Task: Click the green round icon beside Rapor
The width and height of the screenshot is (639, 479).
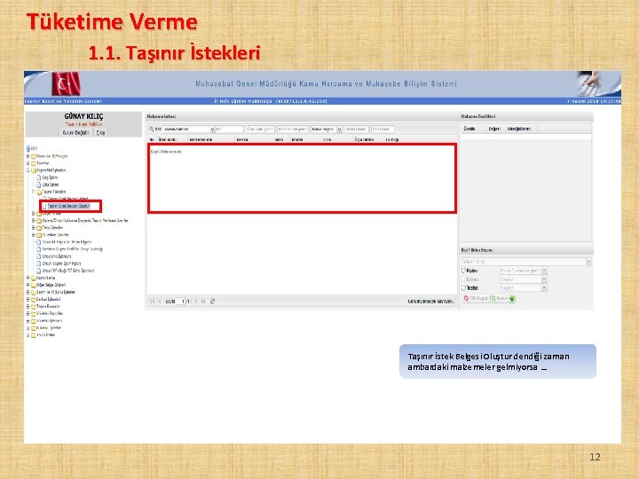Action: point(512,299)
